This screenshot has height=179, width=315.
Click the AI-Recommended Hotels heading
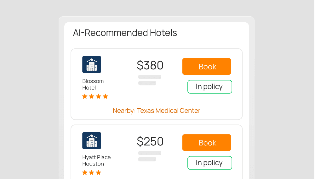point(125,33)
